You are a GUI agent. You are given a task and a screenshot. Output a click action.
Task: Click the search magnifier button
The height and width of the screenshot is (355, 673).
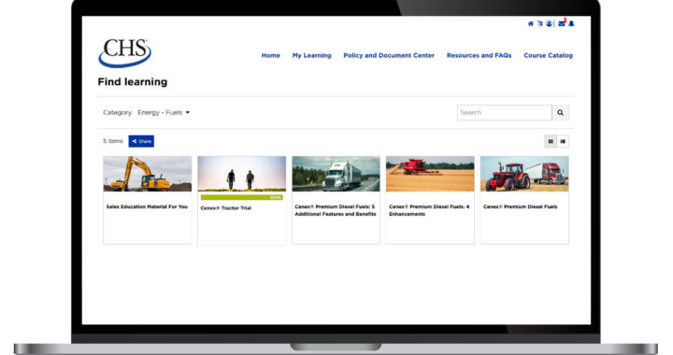560,112
